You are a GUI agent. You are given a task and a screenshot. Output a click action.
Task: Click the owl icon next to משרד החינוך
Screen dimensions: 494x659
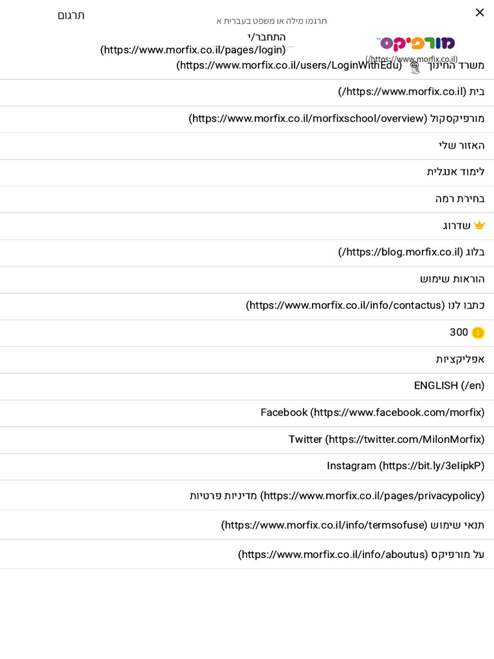415,67
